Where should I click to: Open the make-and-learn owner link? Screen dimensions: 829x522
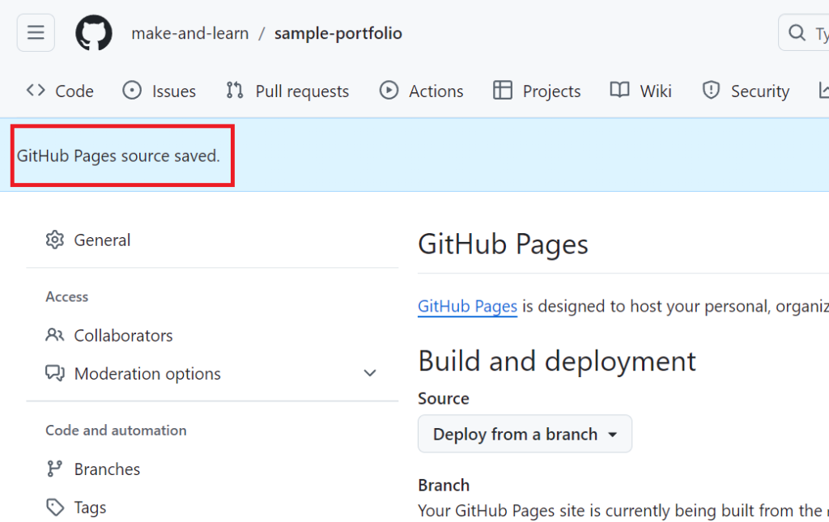pyautogui.click(x=189, y=33)
